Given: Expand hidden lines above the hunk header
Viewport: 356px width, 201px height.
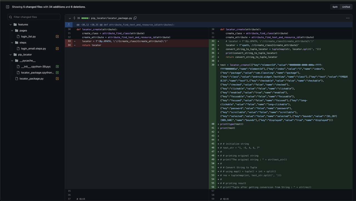Looking at the screenshot, I should click(x=69, y=24).
